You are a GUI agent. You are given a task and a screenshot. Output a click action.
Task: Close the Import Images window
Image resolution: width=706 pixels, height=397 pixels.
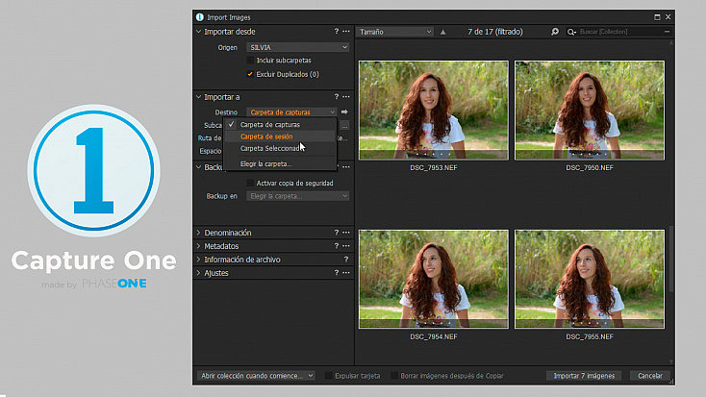click(x=668, y=17)
